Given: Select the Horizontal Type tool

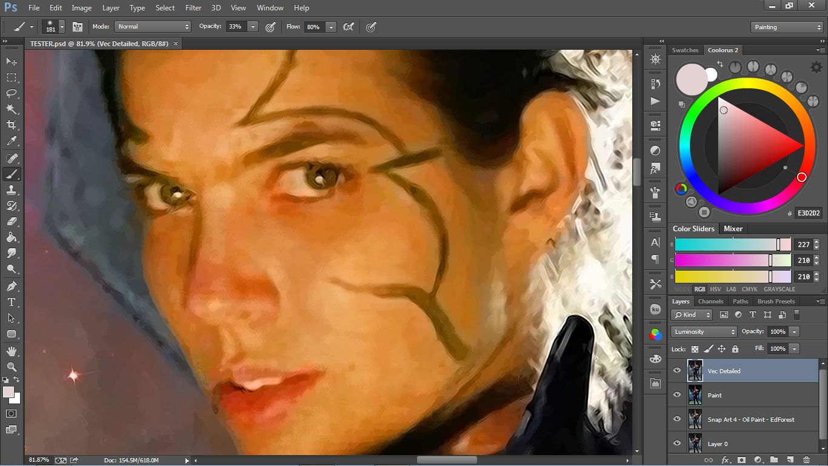Looking at the screenshot, I should [x=12, y=302].
